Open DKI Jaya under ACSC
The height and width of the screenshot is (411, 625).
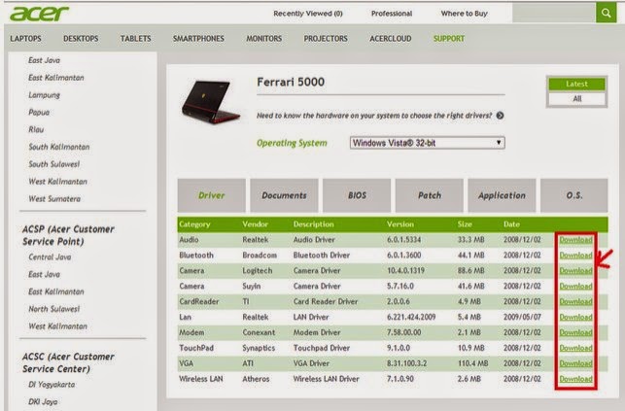[43, 402]
